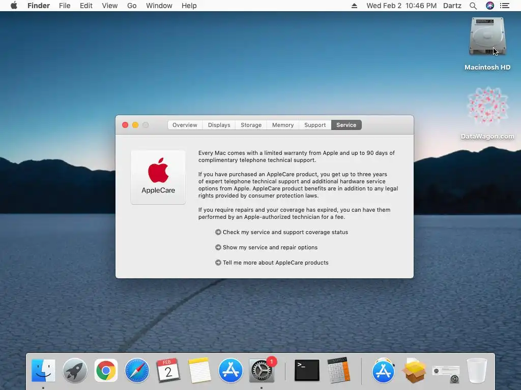The image size is (521, 390).
Task: Open the Trash in the Dock
Action: click(477, 370)
